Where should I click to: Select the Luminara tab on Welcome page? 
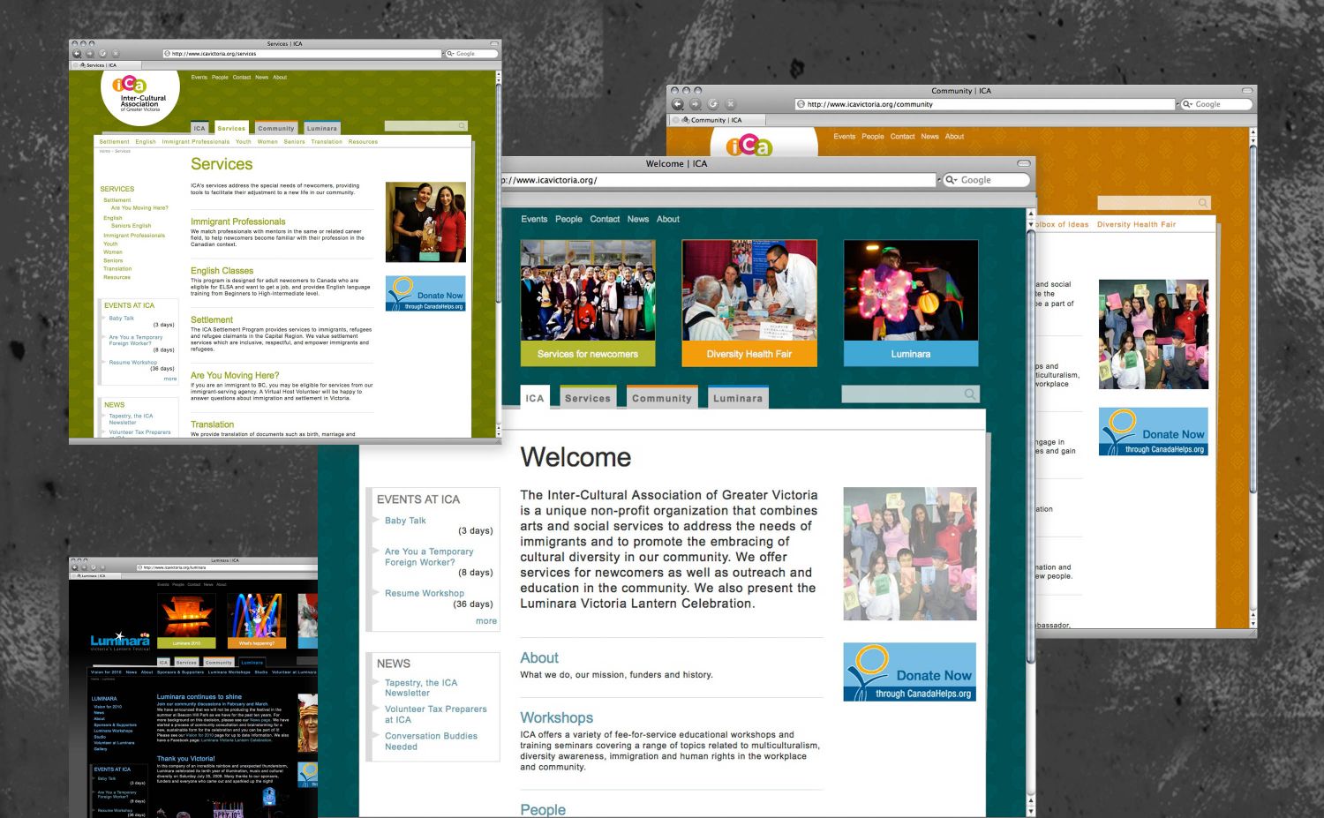click(737, 398)
